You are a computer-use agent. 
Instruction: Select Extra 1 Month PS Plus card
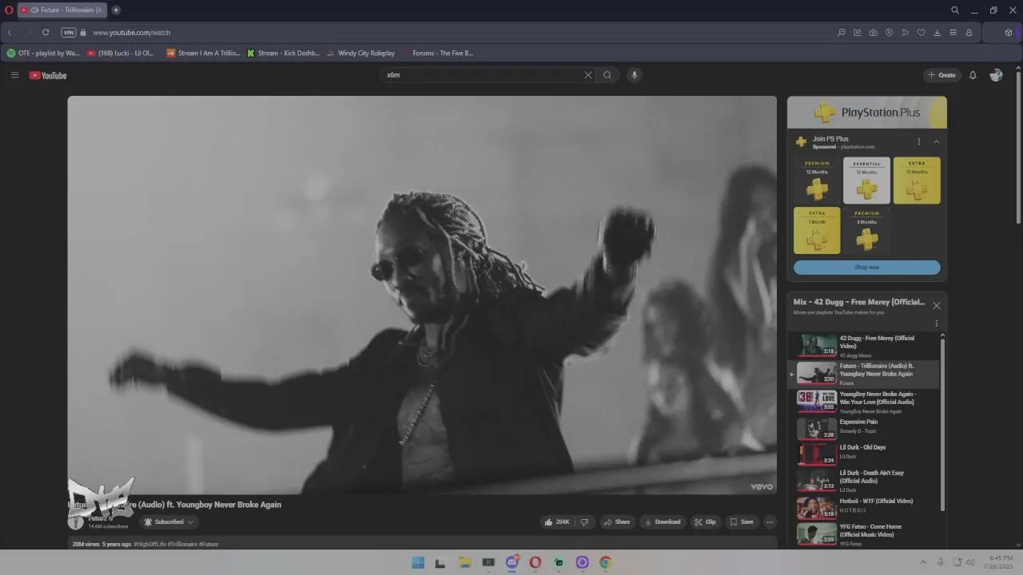(817, 231)
